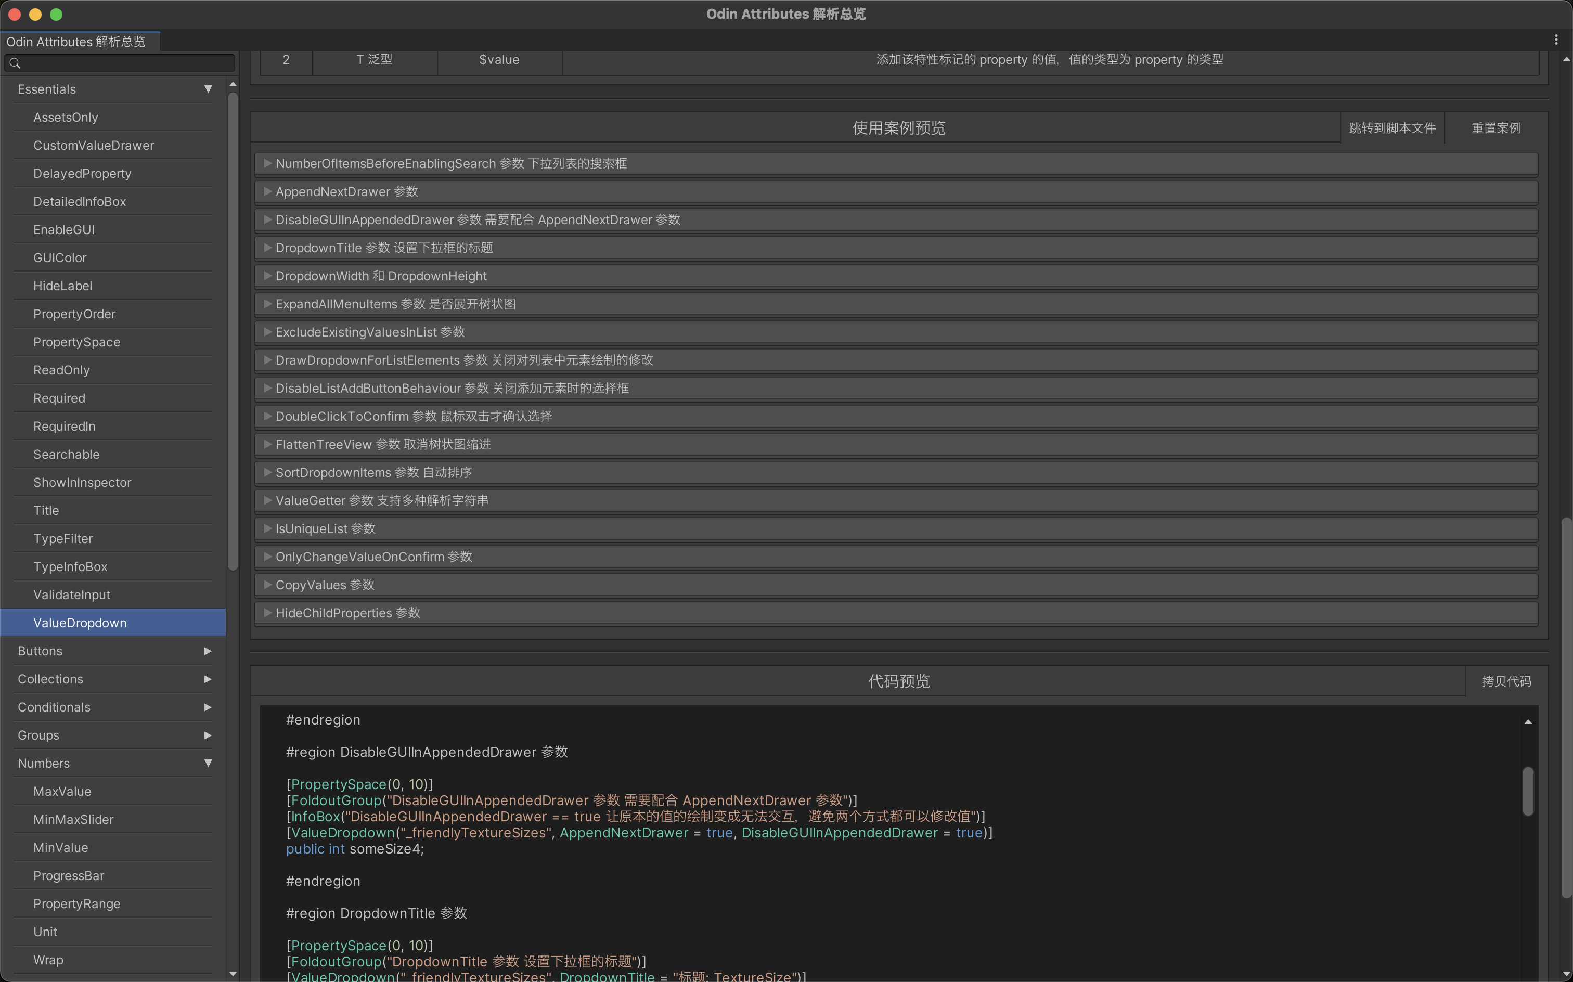Select ValueDropdown highlighted item

(113, 623)
